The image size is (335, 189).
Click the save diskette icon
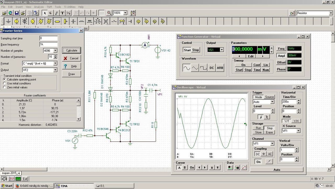[17, 13]
